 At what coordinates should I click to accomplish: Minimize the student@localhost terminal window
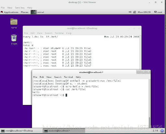[138, 72]
